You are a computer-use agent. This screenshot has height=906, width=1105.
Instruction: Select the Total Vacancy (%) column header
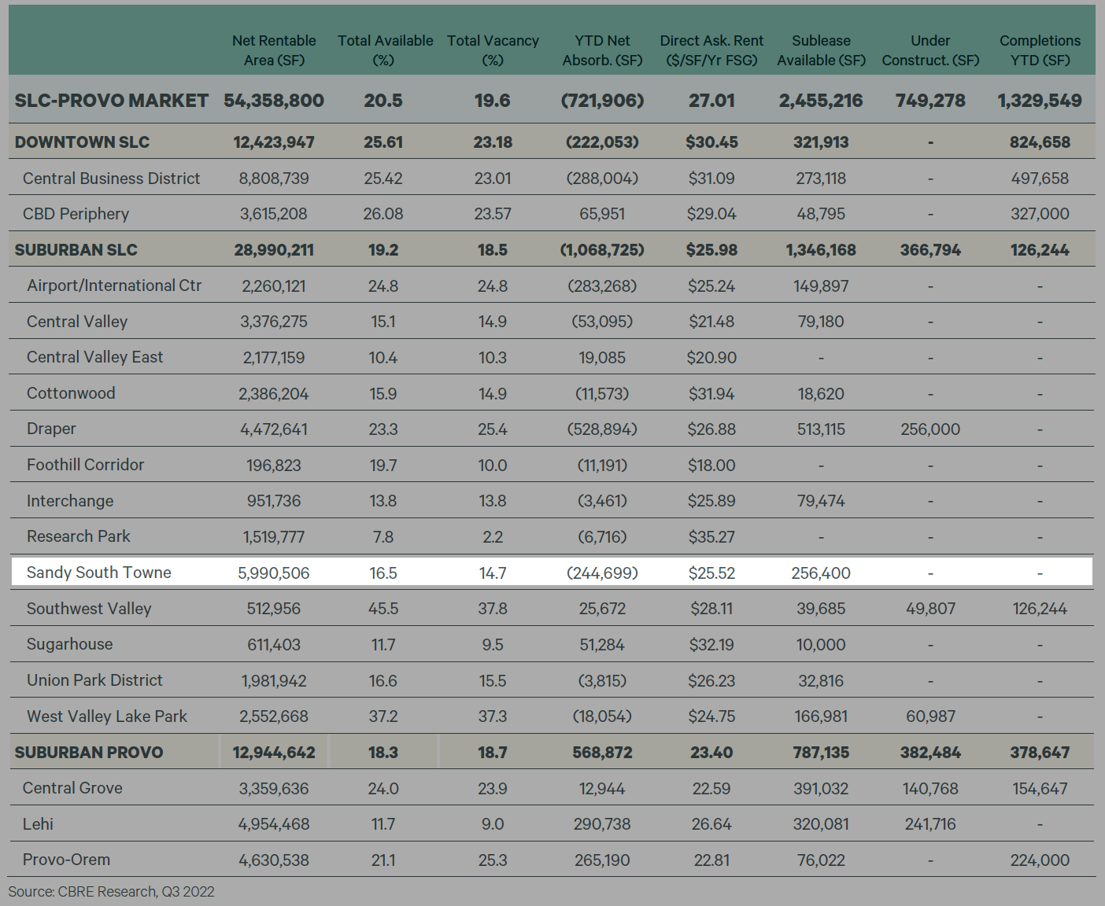pos(493,50)
